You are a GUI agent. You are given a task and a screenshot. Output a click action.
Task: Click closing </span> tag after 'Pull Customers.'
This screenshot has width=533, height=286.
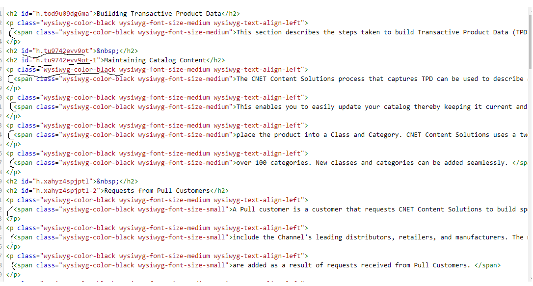click(487, 265)
